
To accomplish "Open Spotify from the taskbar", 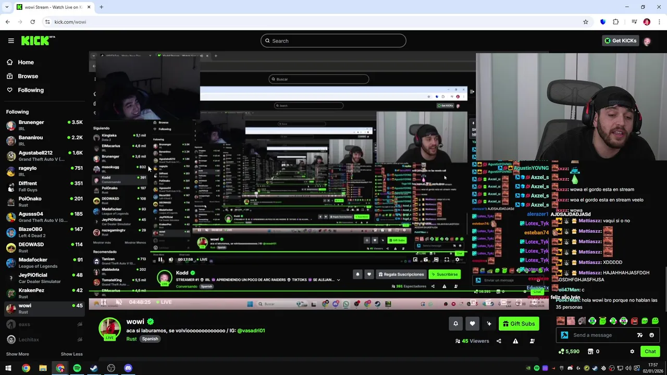I will click(x=77, y=368).
